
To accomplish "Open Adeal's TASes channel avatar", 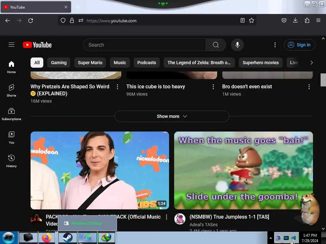I will tap(180, 219).
